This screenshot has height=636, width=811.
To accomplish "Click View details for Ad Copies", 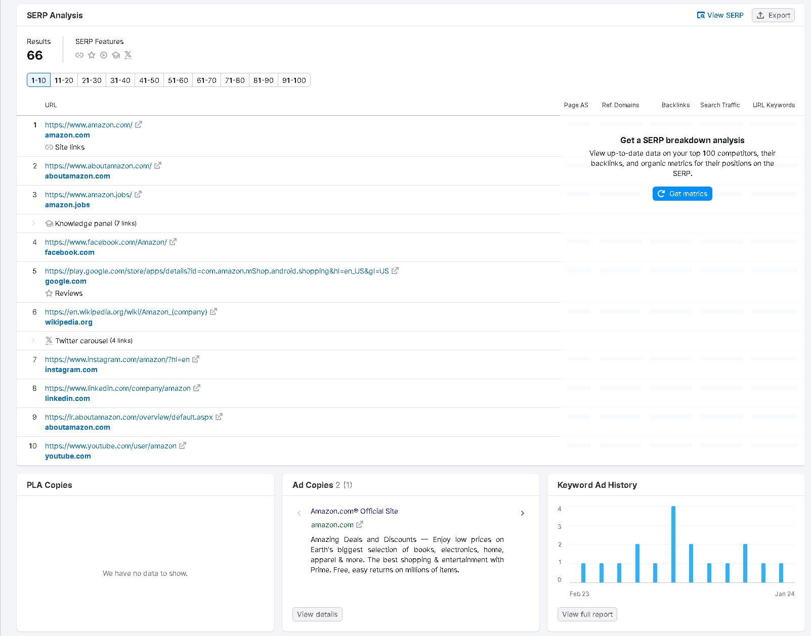I will [x=317, y=614].
